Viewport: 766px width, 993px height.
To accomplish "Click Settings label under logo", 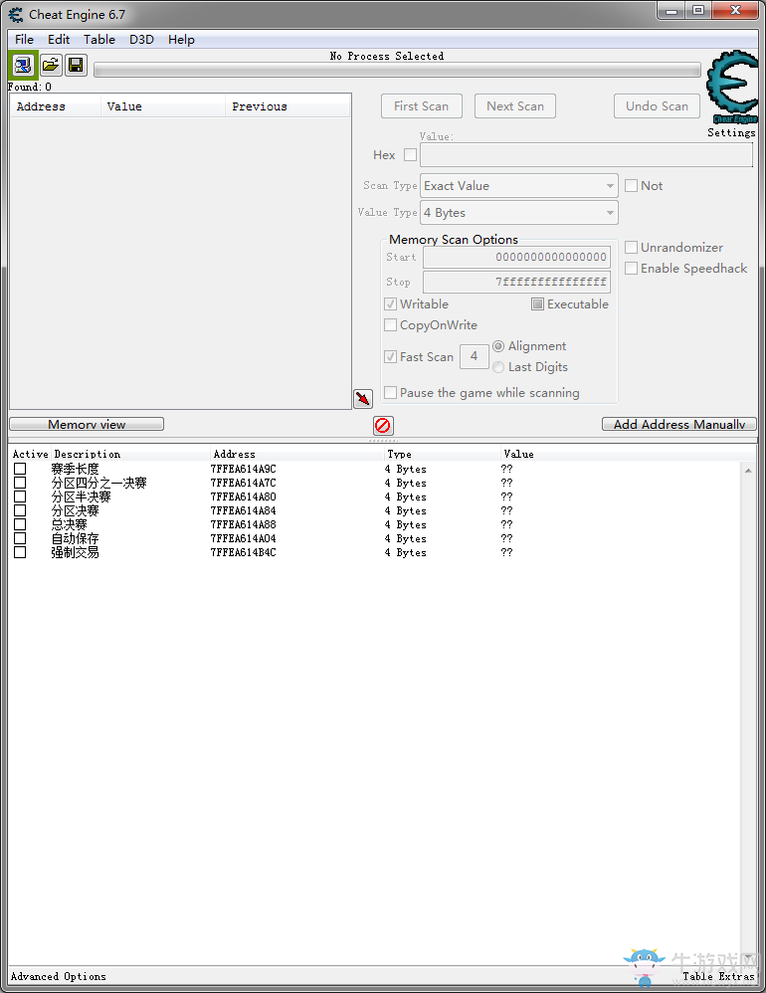I will (x=731, y=132).
